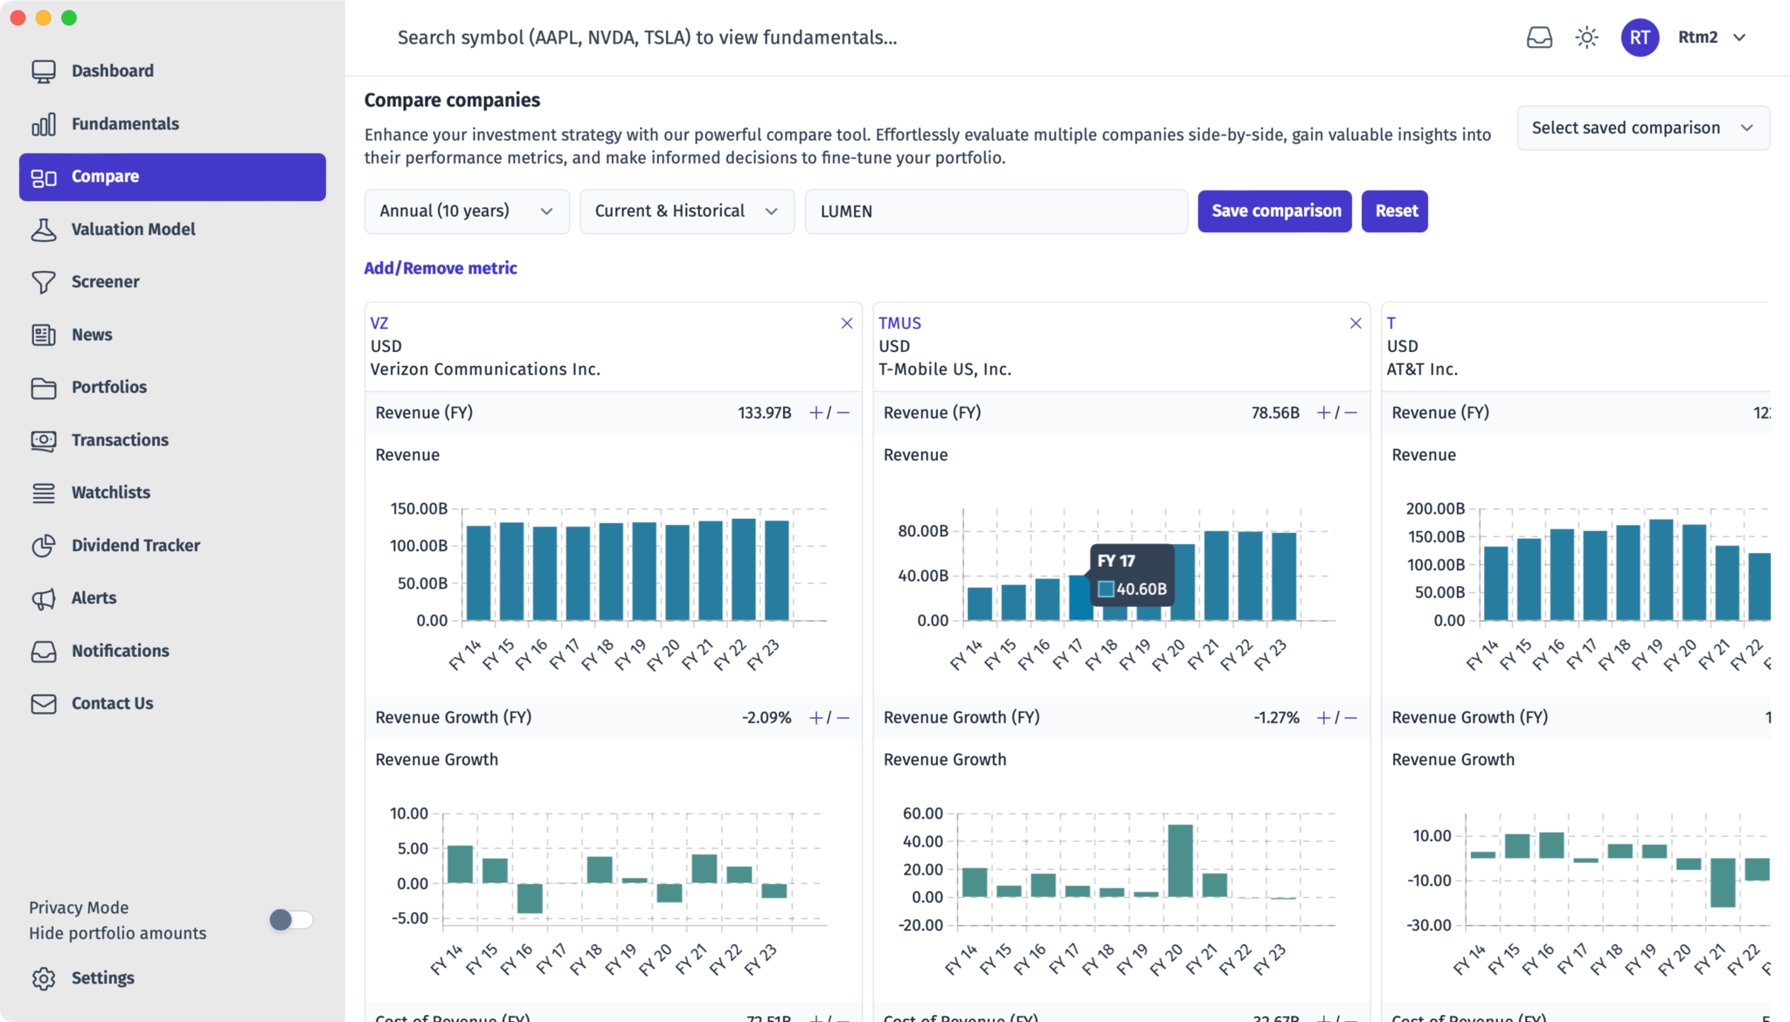Viewport: 1790px width, 1022px height.
Task: Click the top search symbol field
Action: (648, 38)
